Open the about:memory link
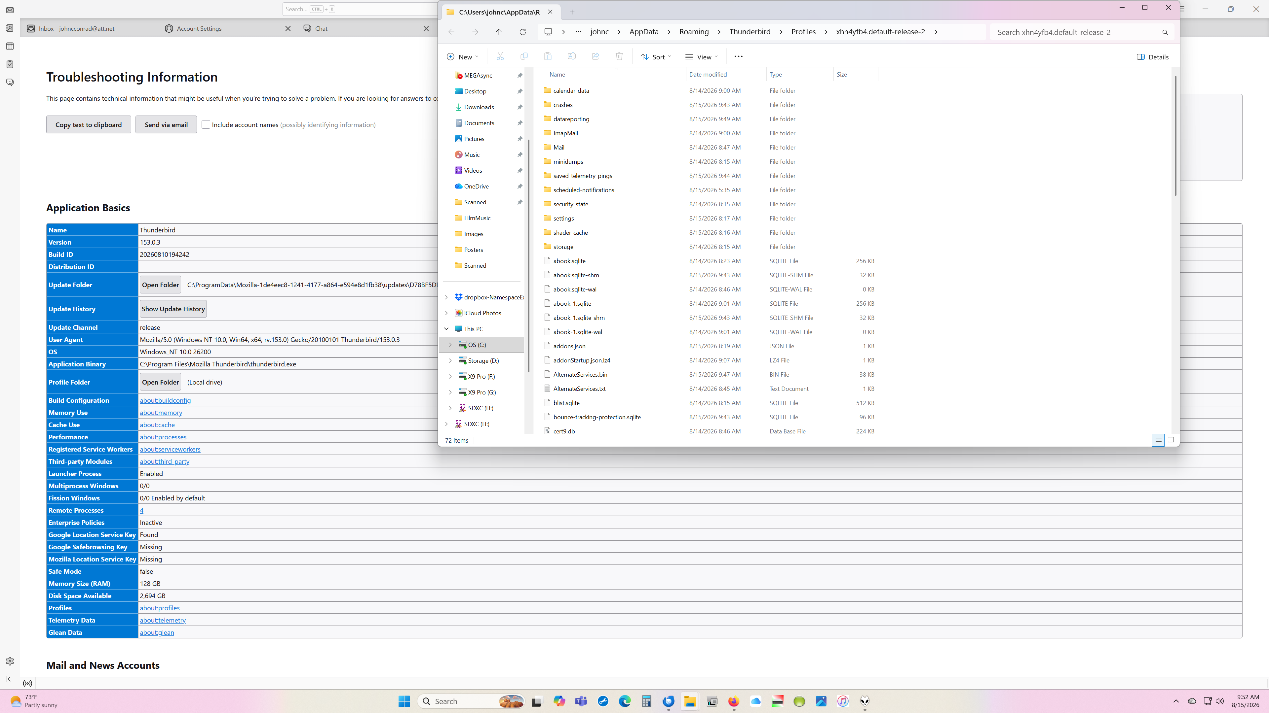 (x=161, y=413)
